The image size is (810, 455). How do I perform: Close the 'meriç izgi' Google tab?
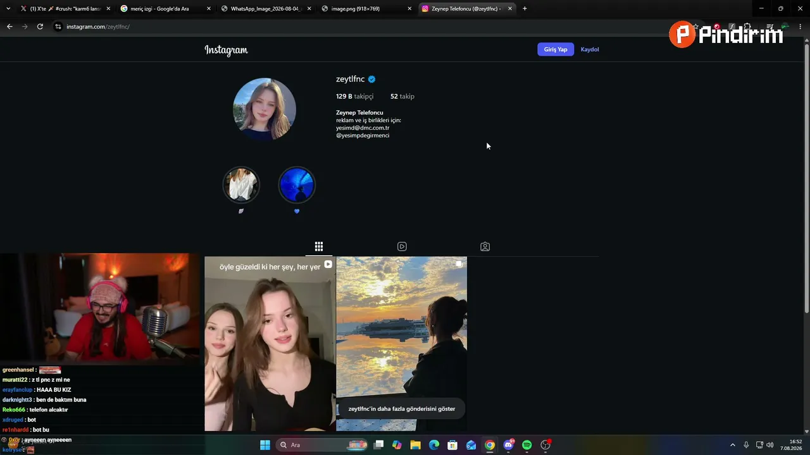tap(209, 9)
